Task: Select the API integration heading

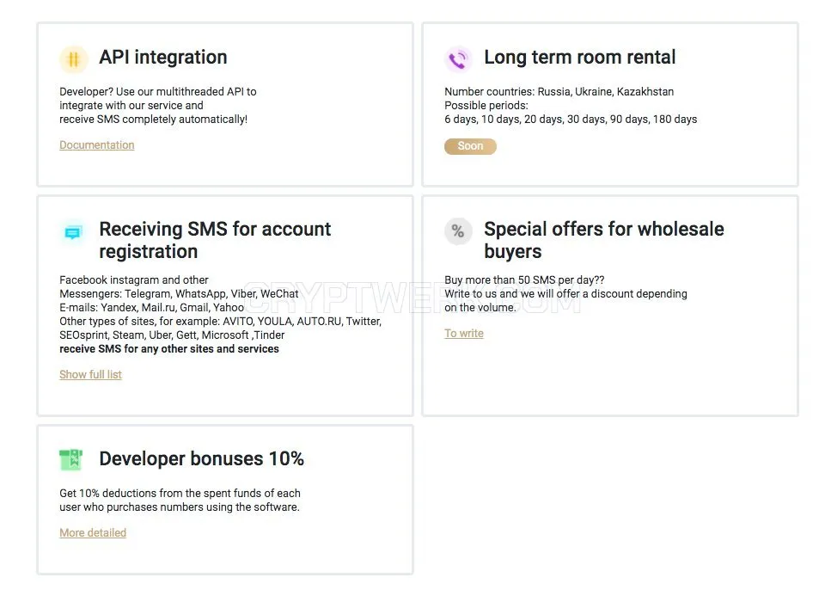Action: tap(163, 57)
